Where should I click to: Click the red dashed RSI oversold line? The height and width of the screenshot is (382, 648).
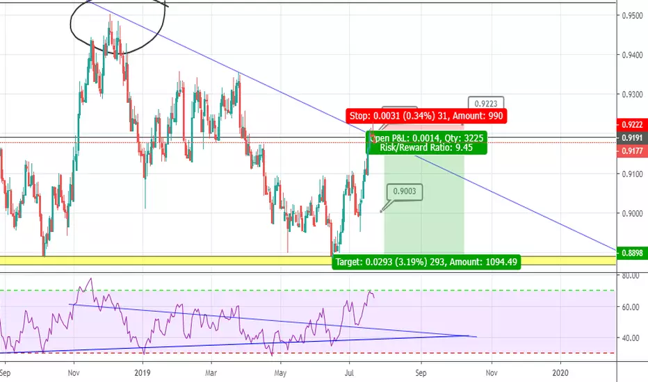(x=308, y=353)
